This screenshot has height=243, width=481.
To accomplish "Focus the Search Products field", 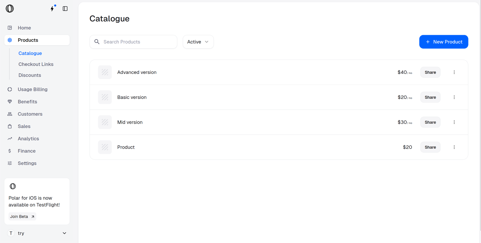I will 133,42.
